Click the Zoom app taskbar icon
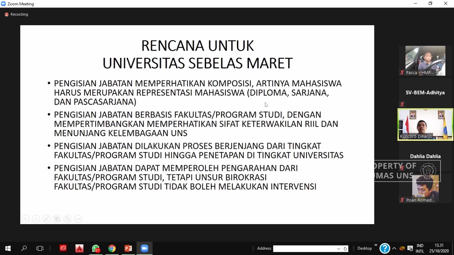This screenshot has width=454, height=255. (x=144, y=248)
